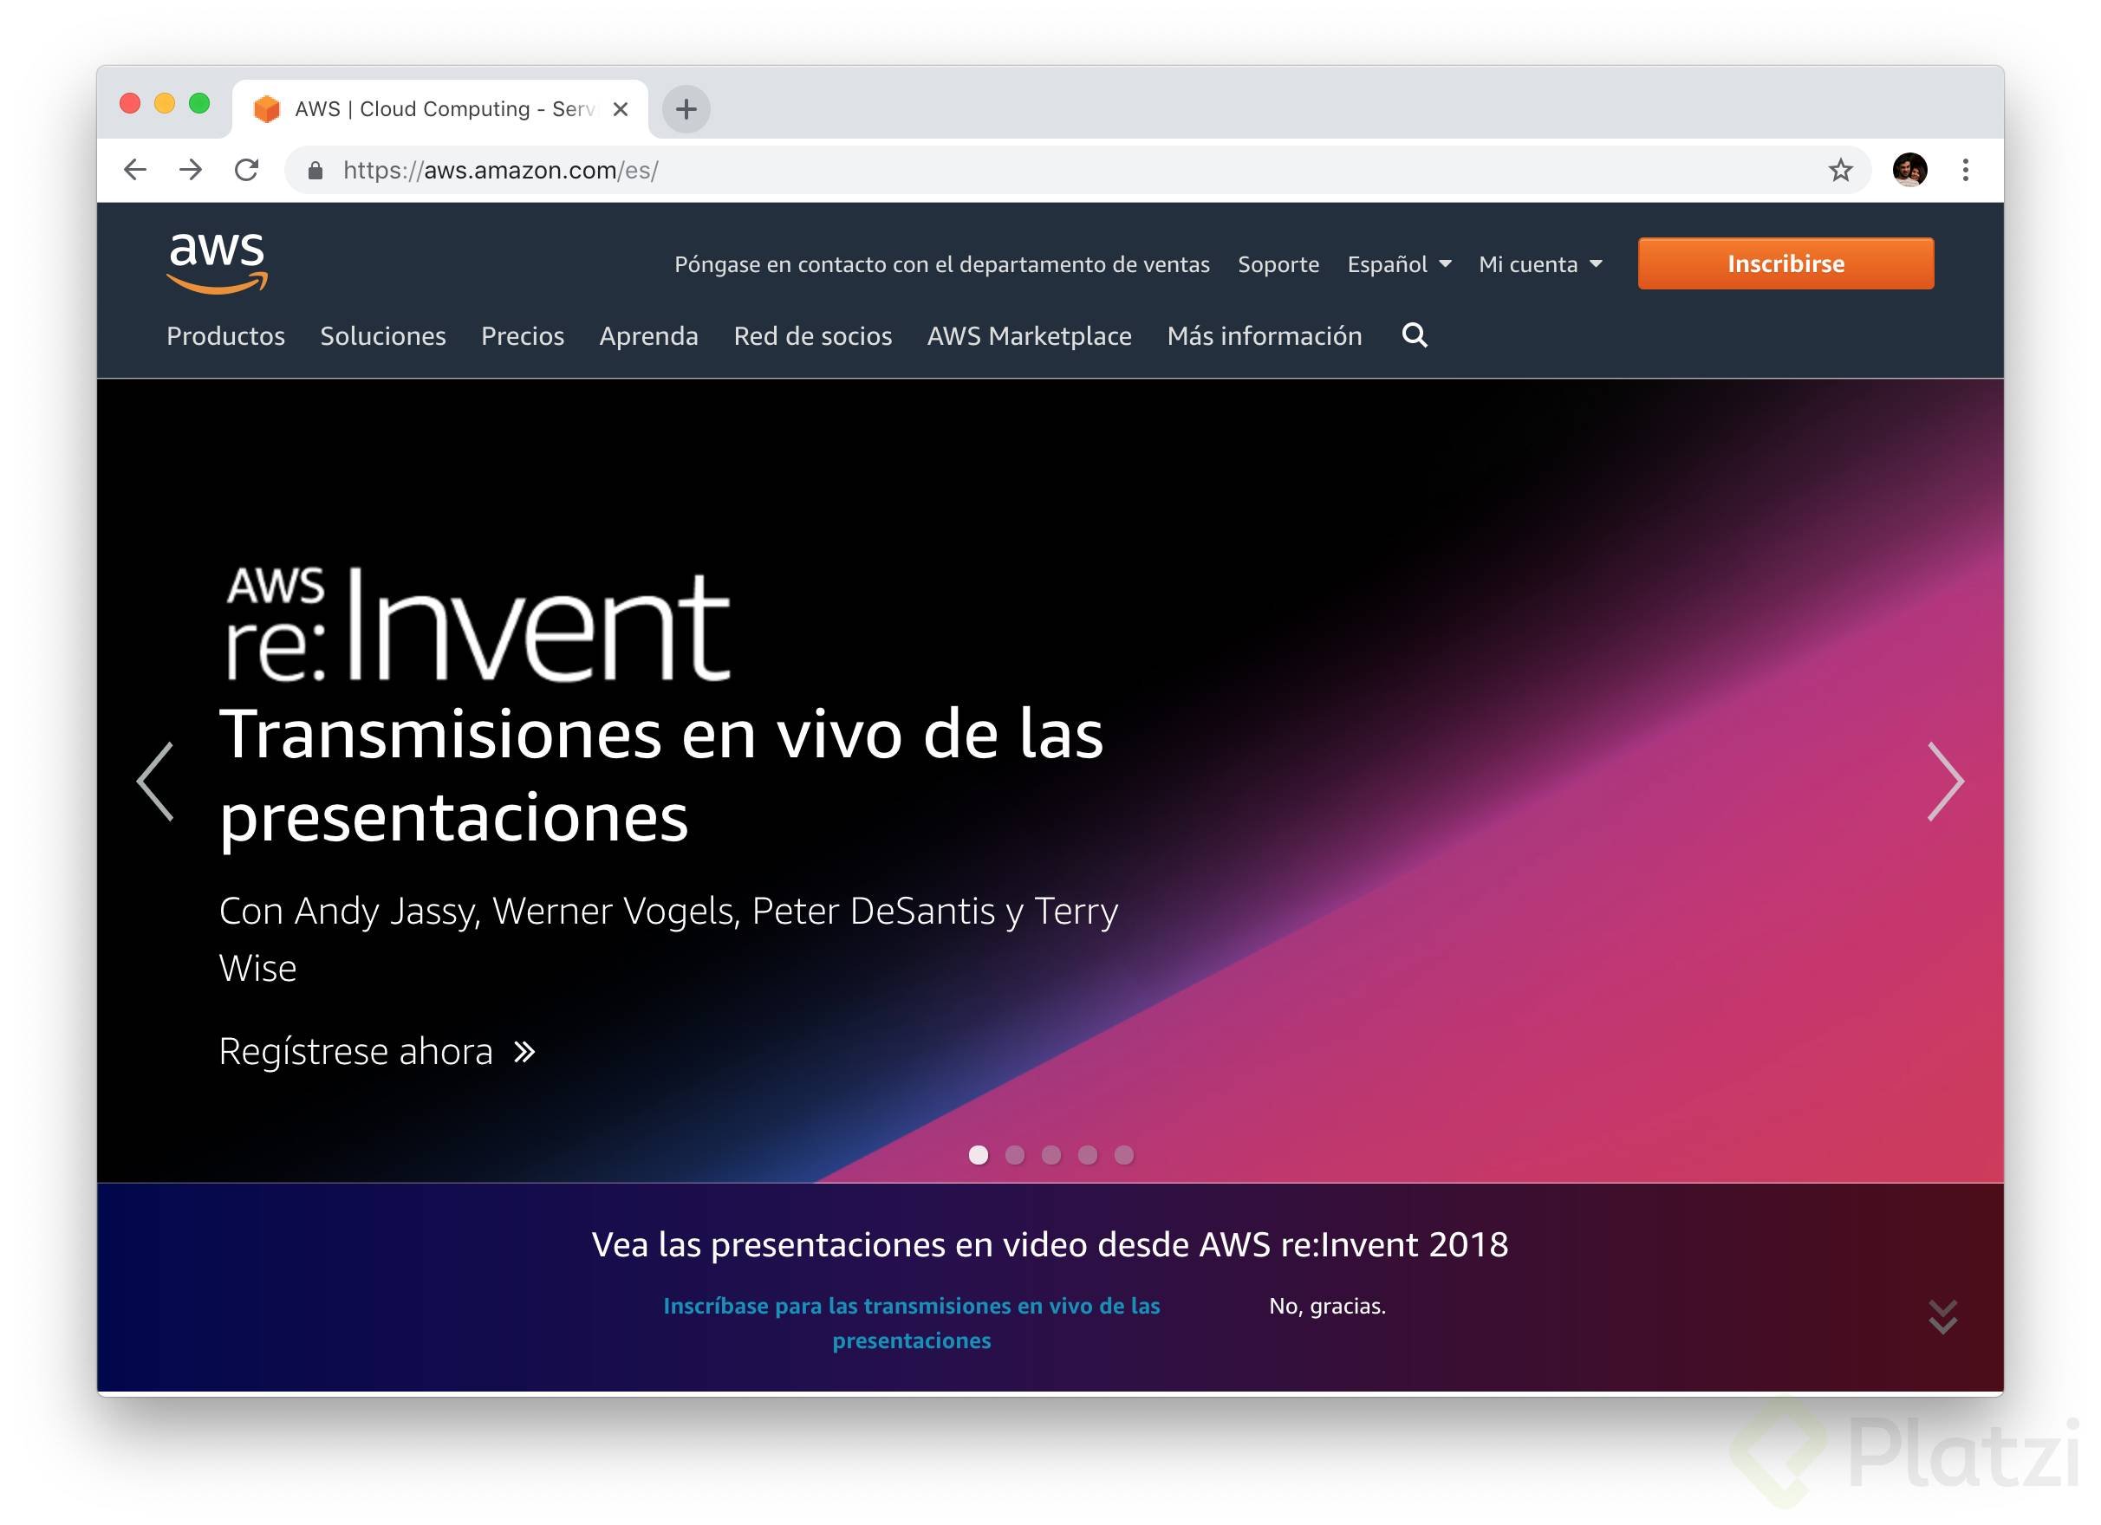This screenshot has height=1525, width=2101.
Task: Open the Productos menu
Action: coord(226,336)
